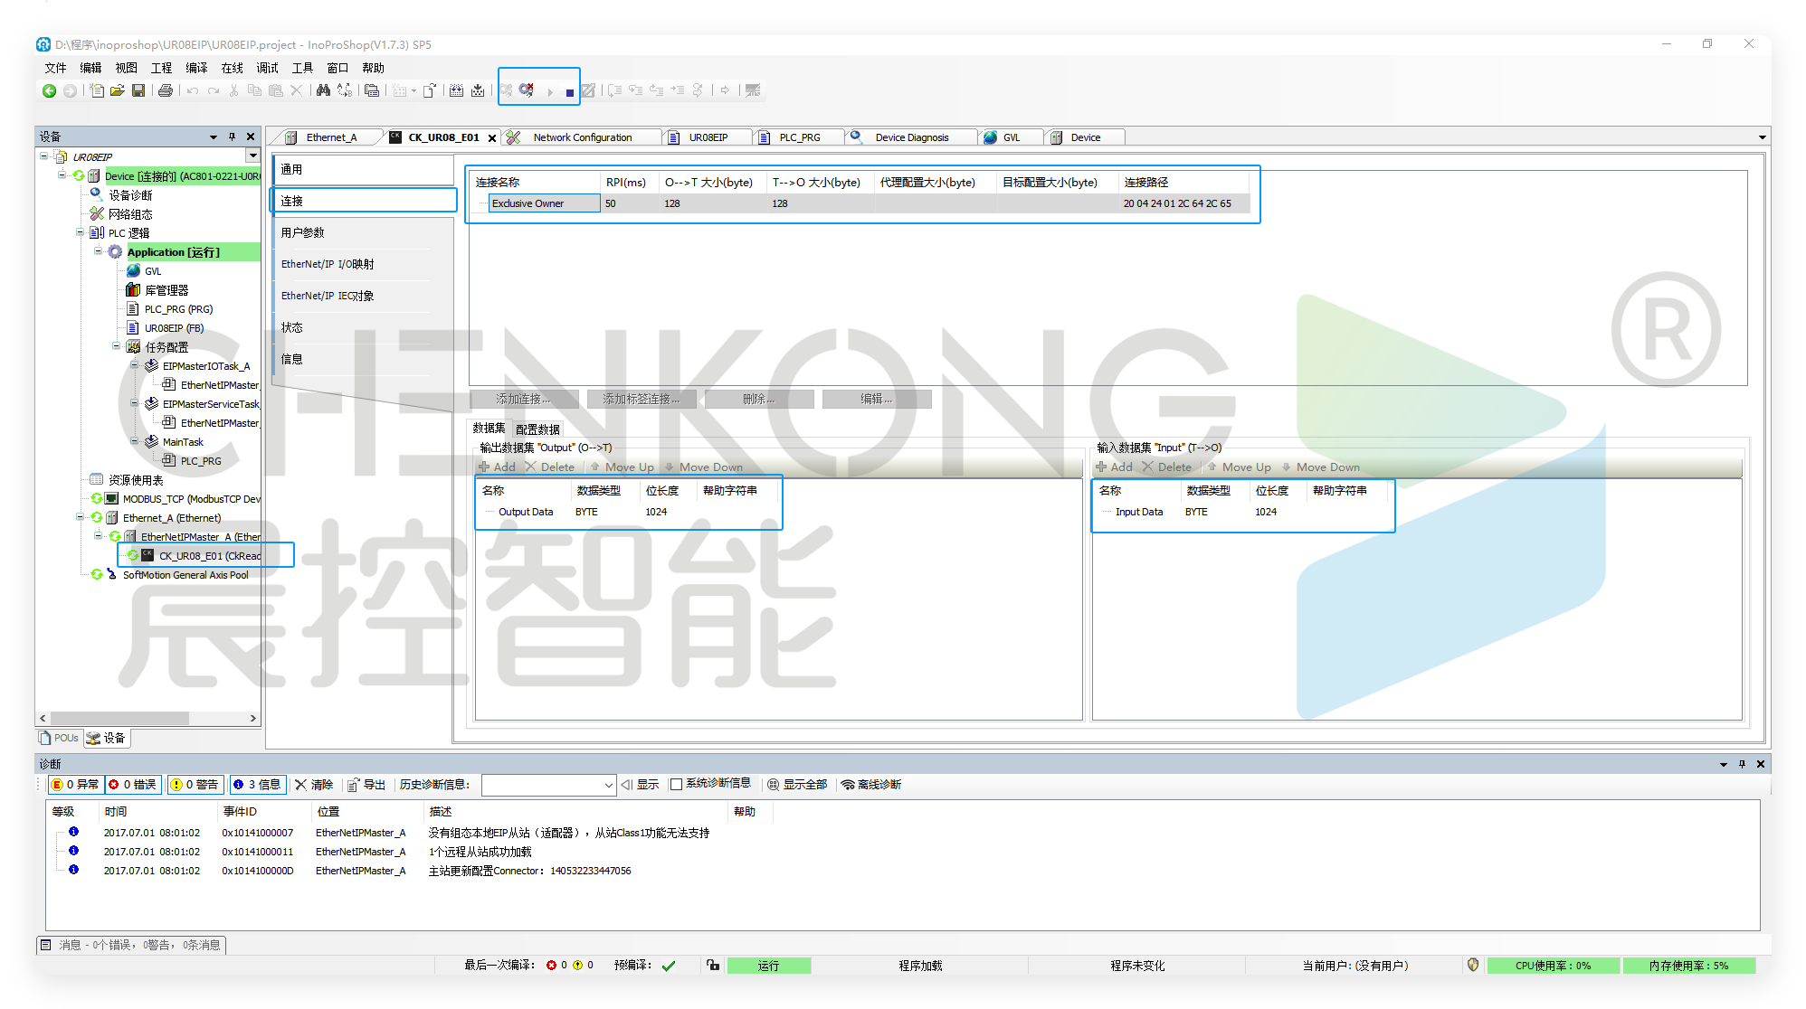
Task: Click the Open project folder icon
Action: coord(117,90)
